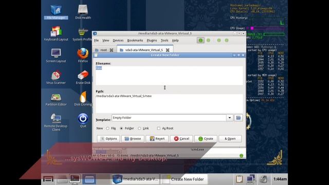The height and width of the screenshot is (185, 329).
Task: Launch Partition Editor from the desktop
Action: [56, 99]
